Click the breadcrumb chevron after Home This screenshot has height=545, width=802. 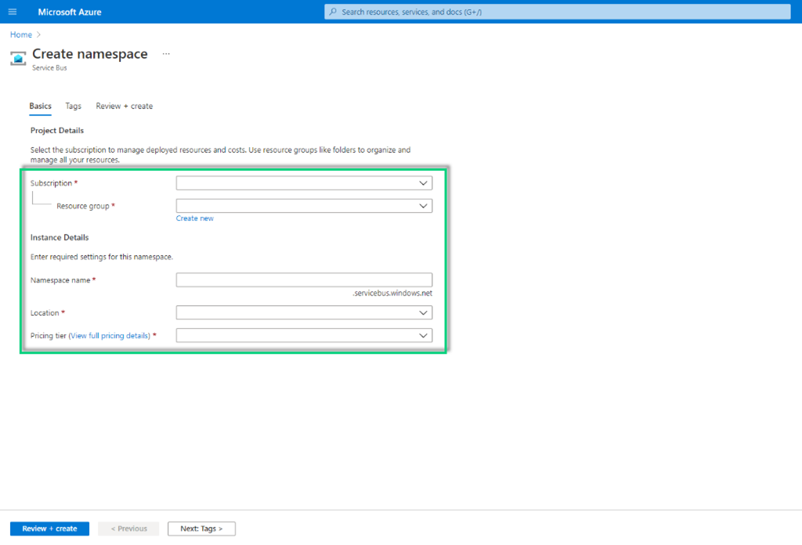click(x=39, y=34)
